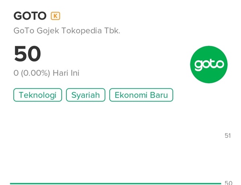Open the green GoTo company logo
Viewport: 241px width, 185px height.
(209, 64)
